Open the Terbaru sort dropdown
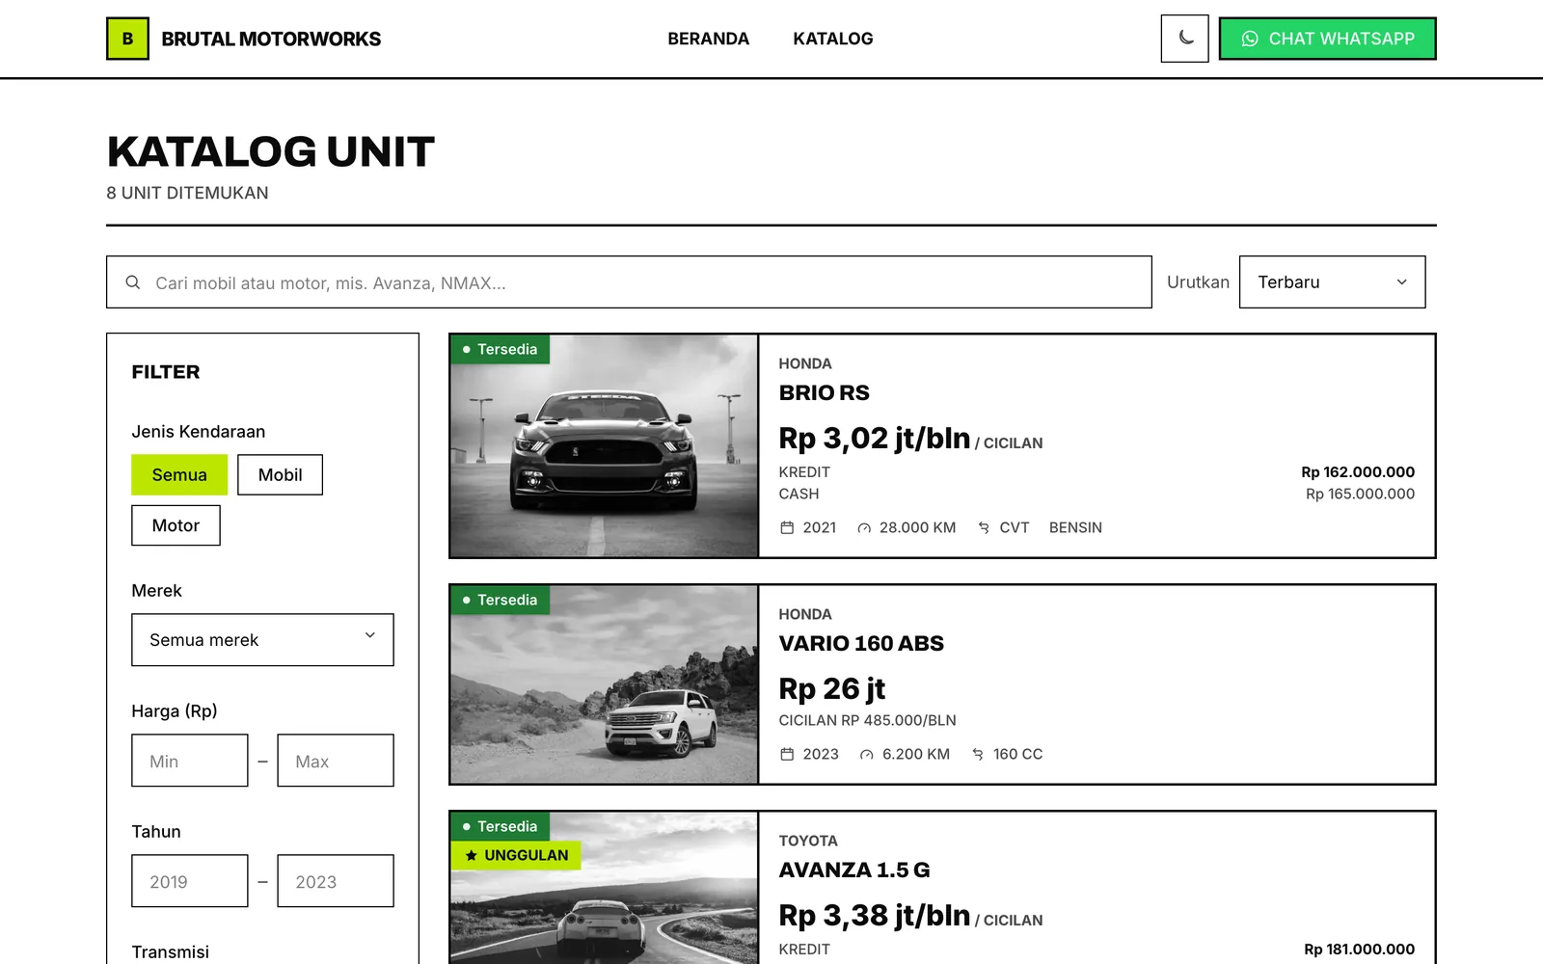The image size is (1543, 964). pyautogui.click(x=1332, y=282)
